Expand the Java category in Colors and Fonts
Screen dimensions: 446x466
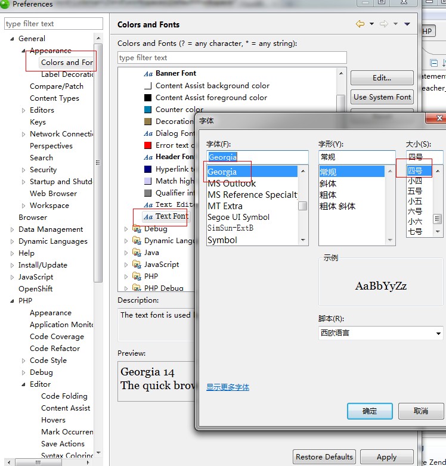tap(126, 253)
